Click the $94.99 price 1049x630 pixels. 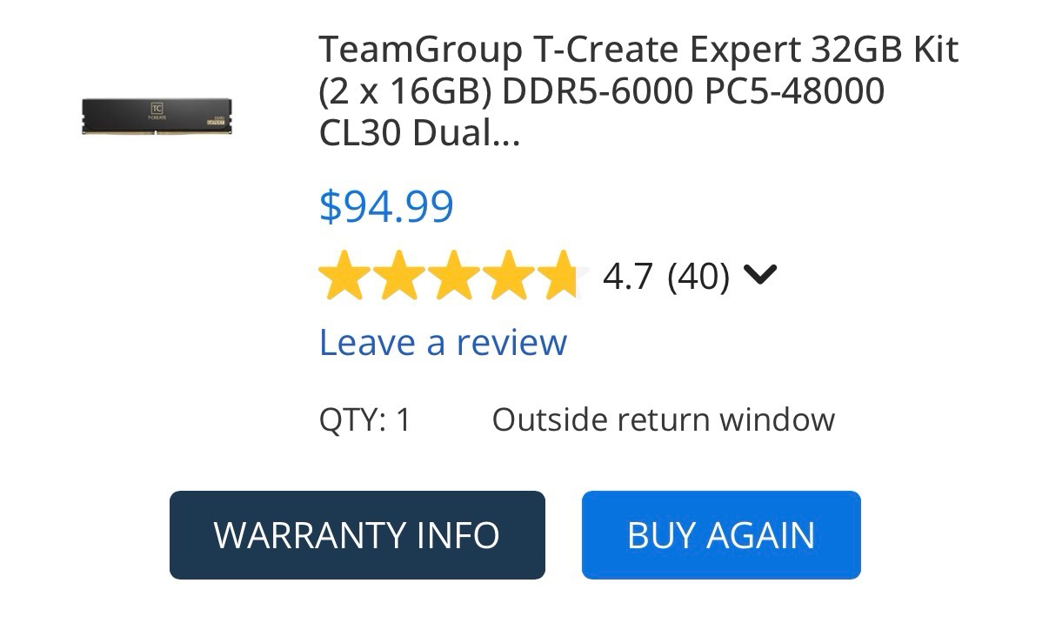point(386,206)
